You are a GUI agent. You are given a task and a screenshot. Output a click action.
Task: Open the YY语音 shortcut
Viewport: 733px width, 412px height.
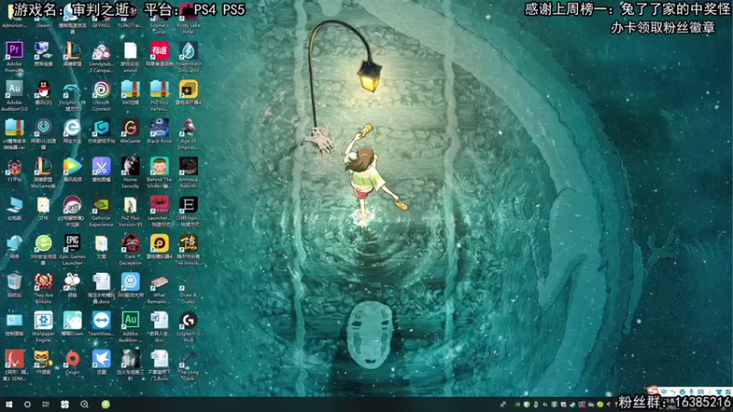[x=43, y=359]
